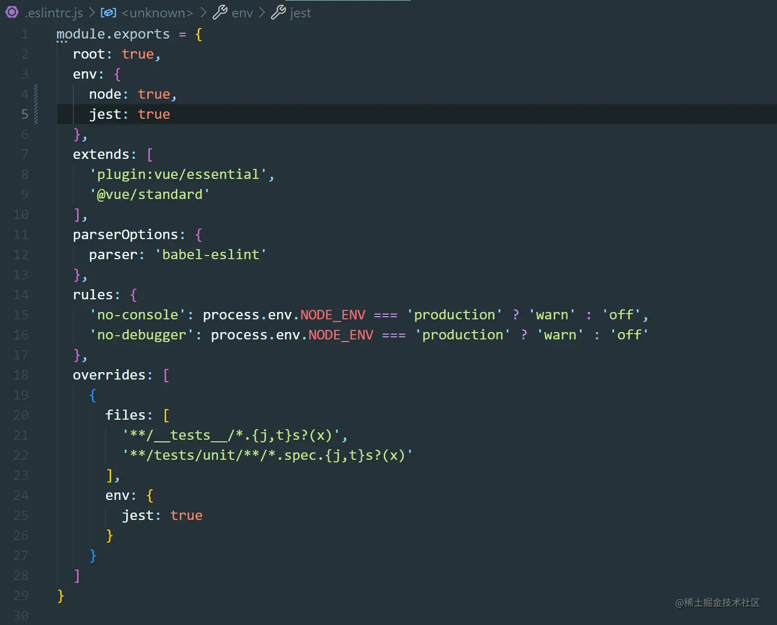Click the '**/tests/unit/**/*.spec.{j,t}s?(x)' string
777x625 pixels.
268,456
